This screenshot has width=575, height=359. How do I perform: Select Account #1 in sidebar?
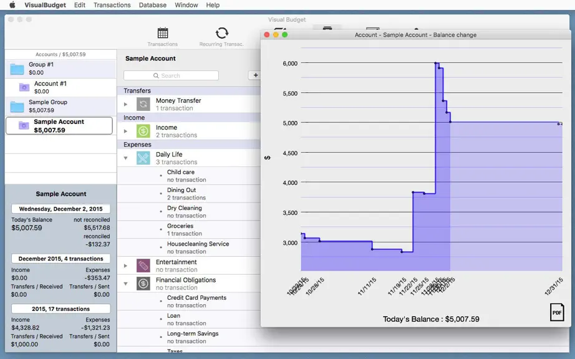60,87
